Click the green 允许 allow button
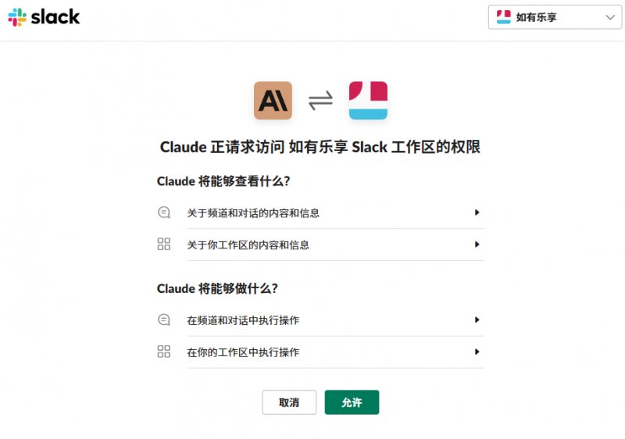 352,402
